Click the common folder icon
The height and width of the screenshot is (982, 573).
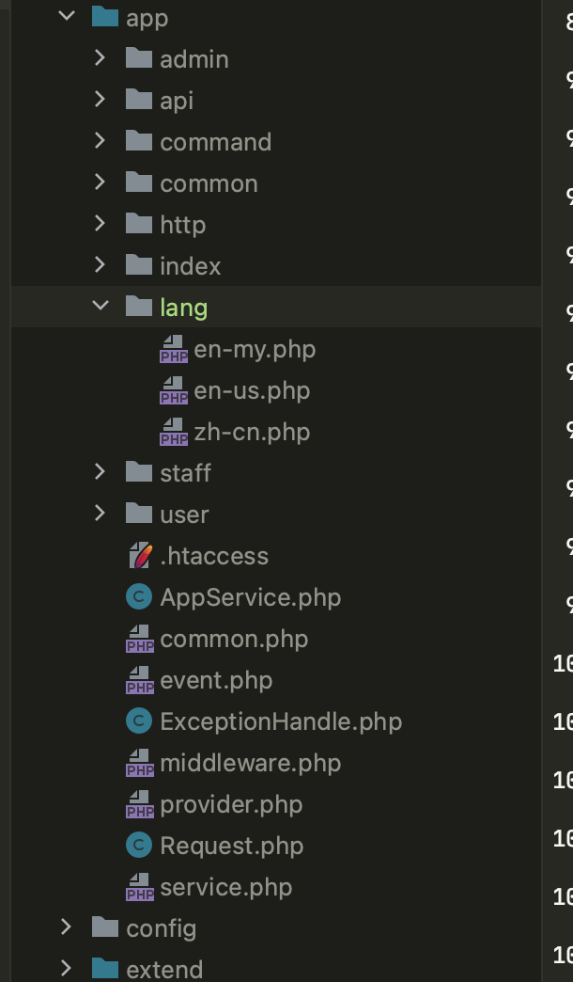(139, 182)
